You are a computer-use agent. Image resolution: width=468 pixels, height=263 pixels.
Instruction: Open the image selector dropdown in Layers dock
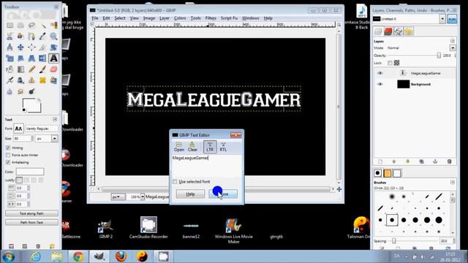[x=442, y=19]
